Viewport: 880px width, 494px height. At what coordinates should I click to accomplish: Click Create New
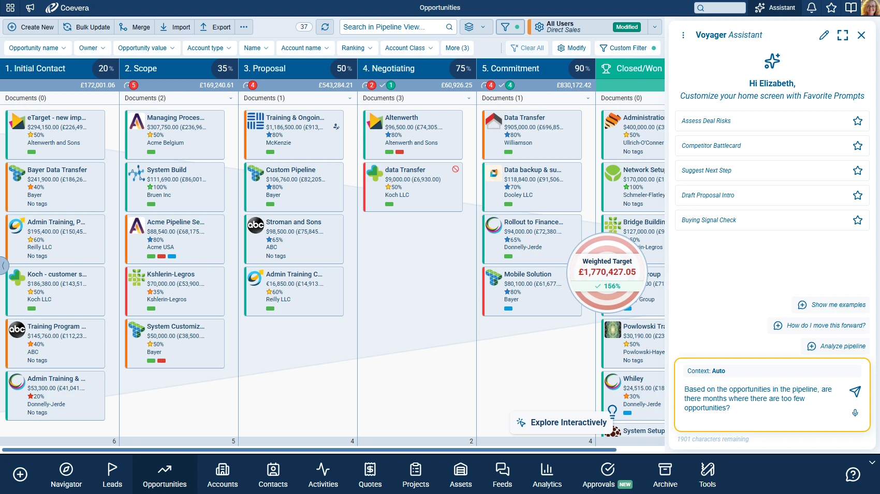click(x=31, y=27)
